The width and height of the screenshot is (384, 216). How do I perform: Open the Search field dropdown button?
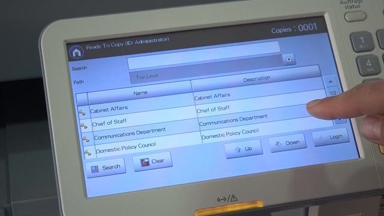tap(289, 59)
